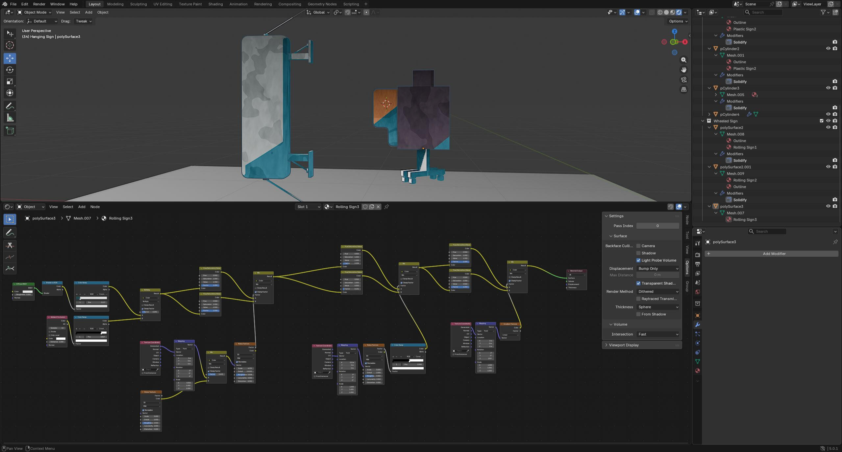Click the pan view hand icon
Screen dimensions: 842x452
pos(684,70)
